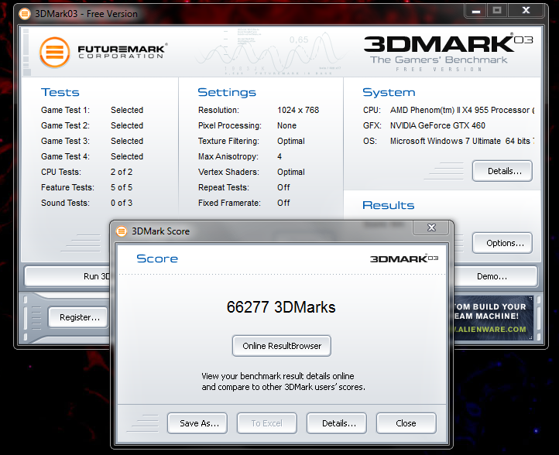
Task: Click the System section heading
Action: [389, 92]
